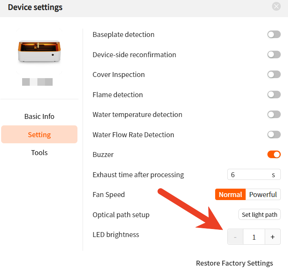Set Fan Speed to Powerful

[263, 194]
